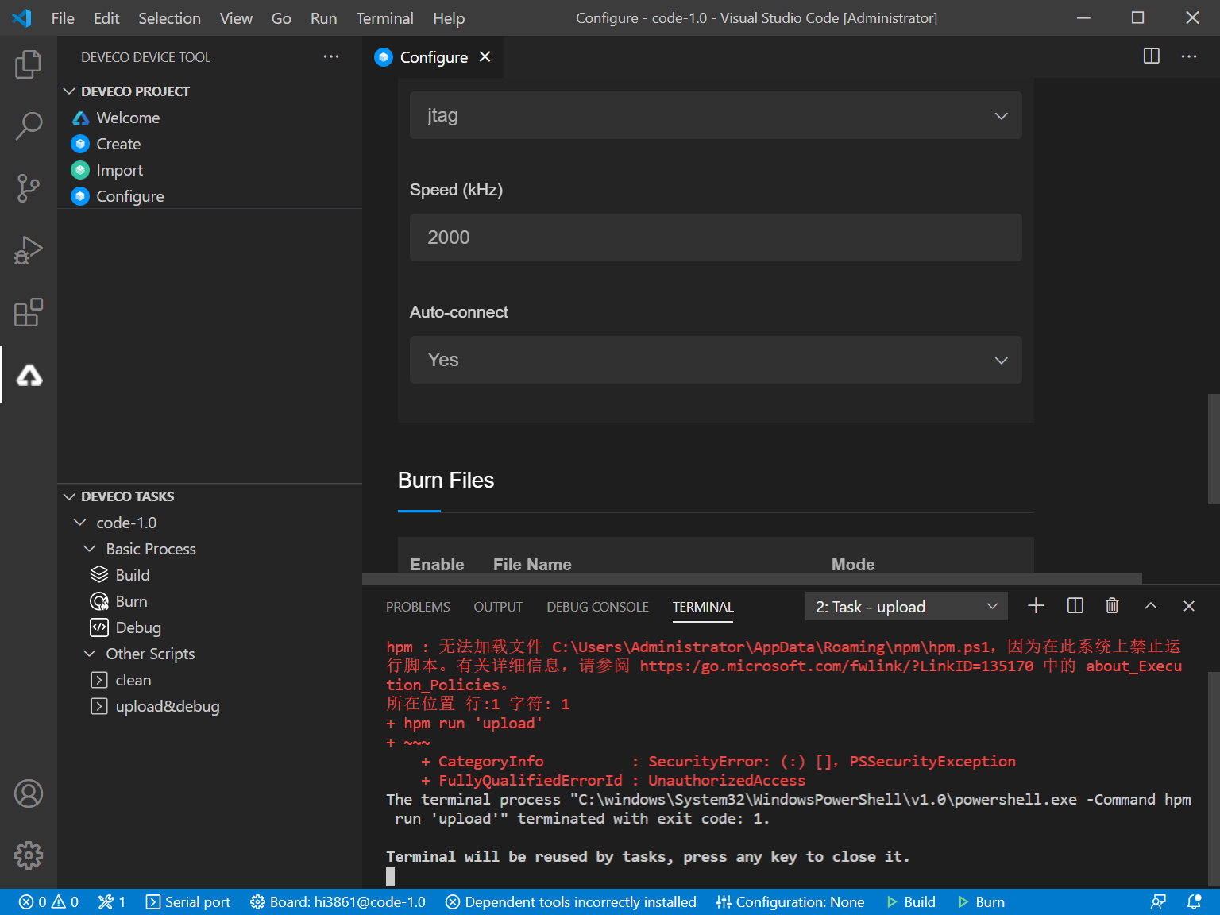
Task: Open the Manage gear icon
Action: pyautogui.click(x=29, y=855)
